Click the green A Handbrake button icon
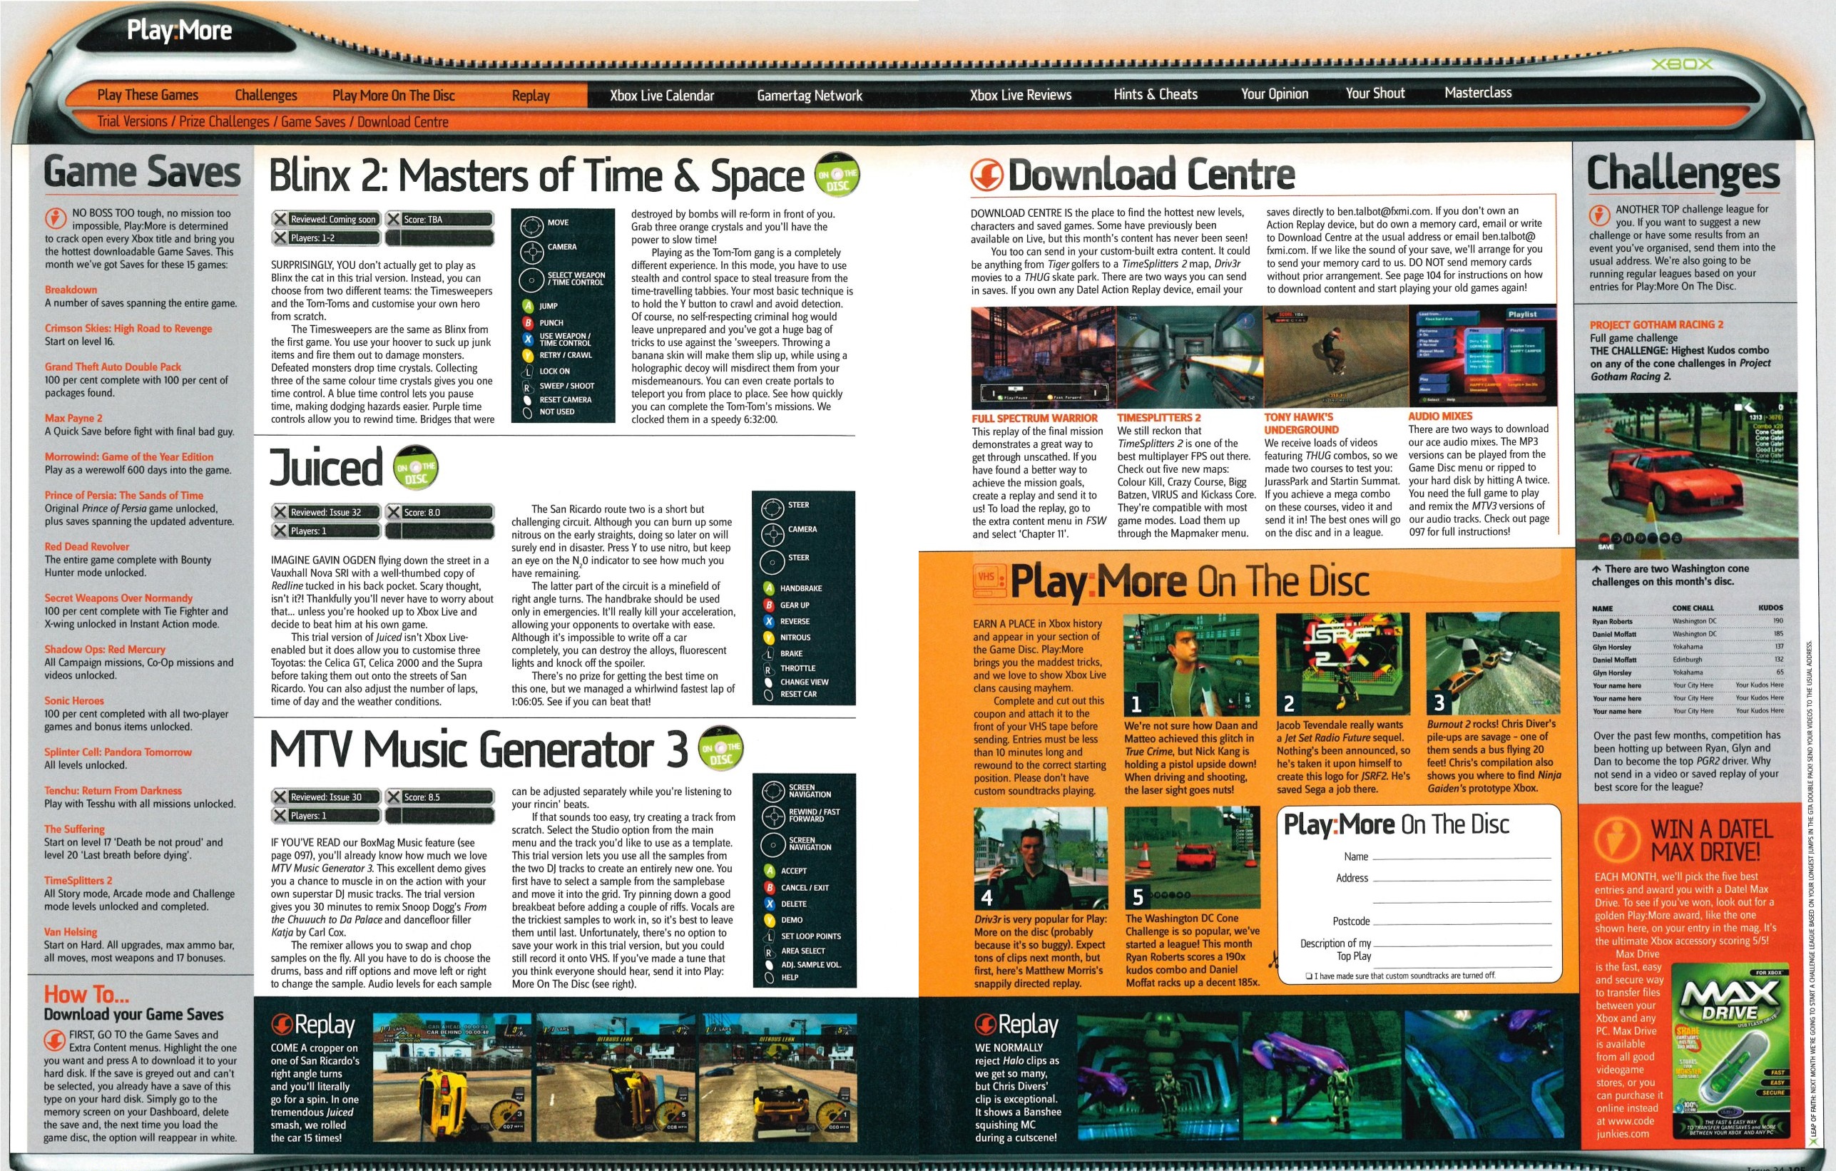The height and width of the screenshot is (1171, 1836). [x=768, y=588]
